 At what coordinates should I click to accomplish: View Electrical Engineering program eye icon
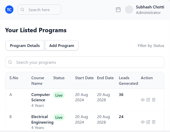[143, 122]
